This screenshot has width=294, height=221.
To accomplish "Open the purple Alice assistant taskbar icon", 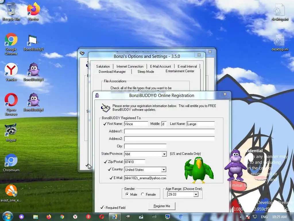I will (22, 217).
